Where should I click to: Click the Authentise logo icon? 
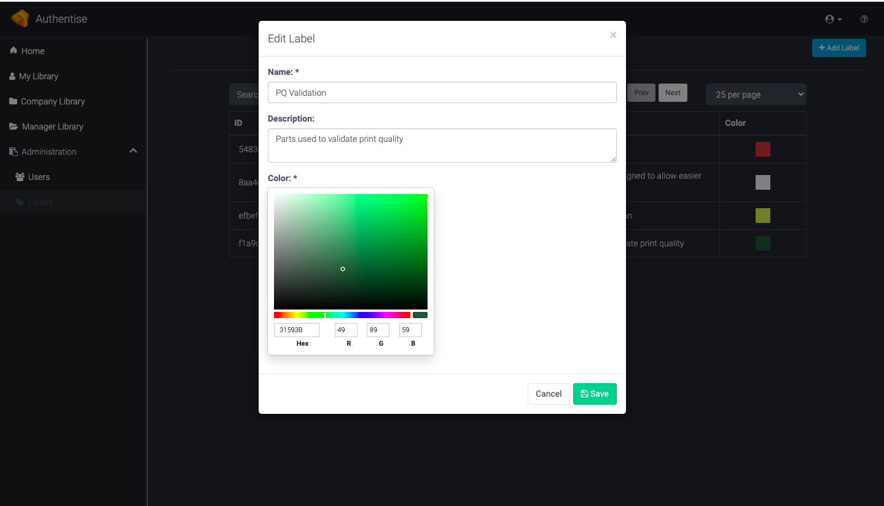pyautogui.click(x=20, y=19)
